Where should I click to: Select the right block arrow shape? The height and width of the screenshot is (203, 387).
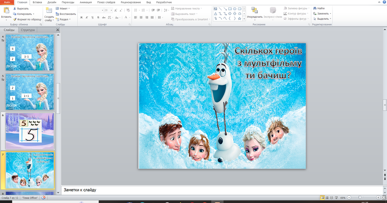[x=230, y=14]
